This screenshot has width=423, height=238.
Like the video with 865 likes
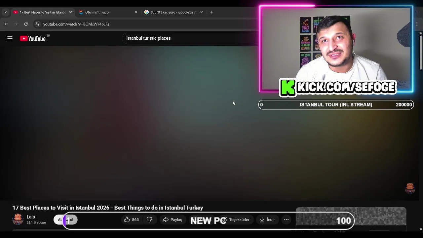131,219
